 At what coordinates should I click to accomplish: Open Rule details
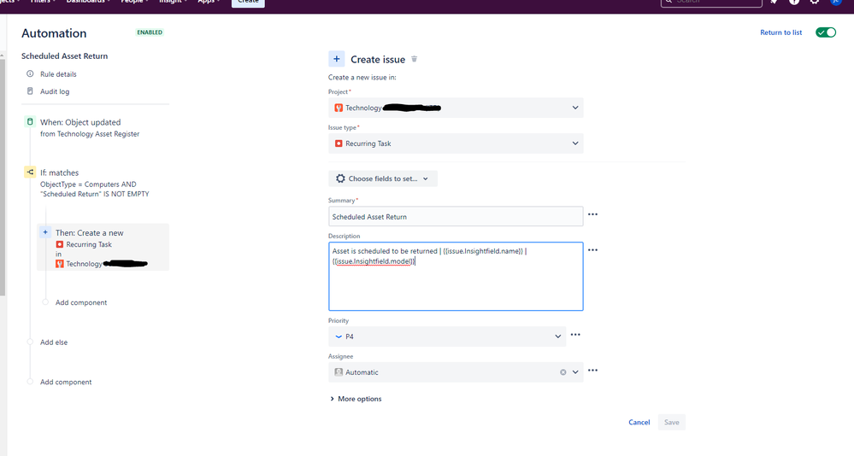tap(58, 74)
